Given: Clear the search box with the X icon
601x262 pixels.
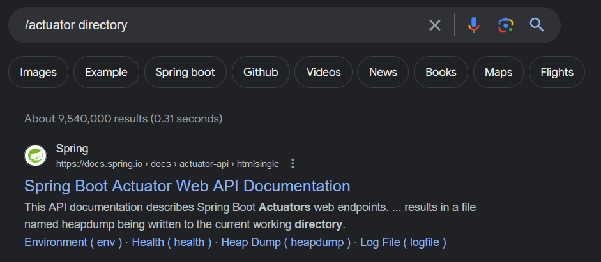Looking at the screenshot, I should pyautogui.click(x=435, y=25).
